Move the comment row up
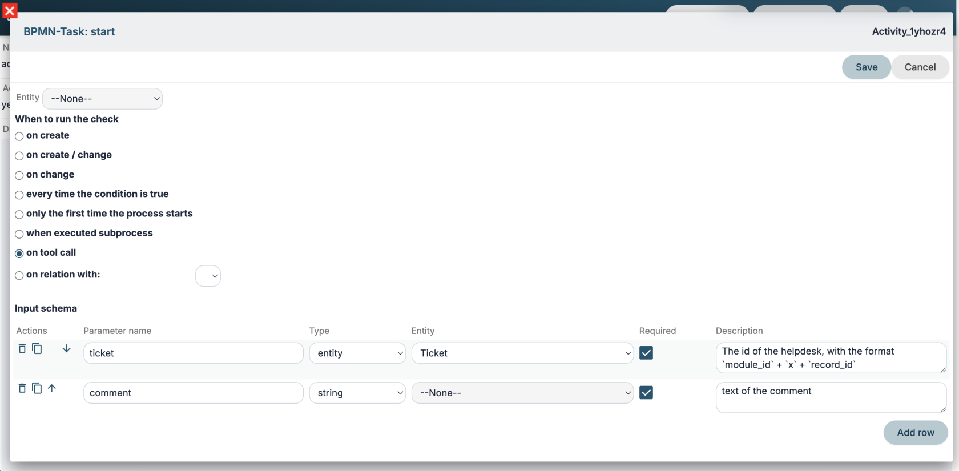The image size is (959, 471). point(52,388)
